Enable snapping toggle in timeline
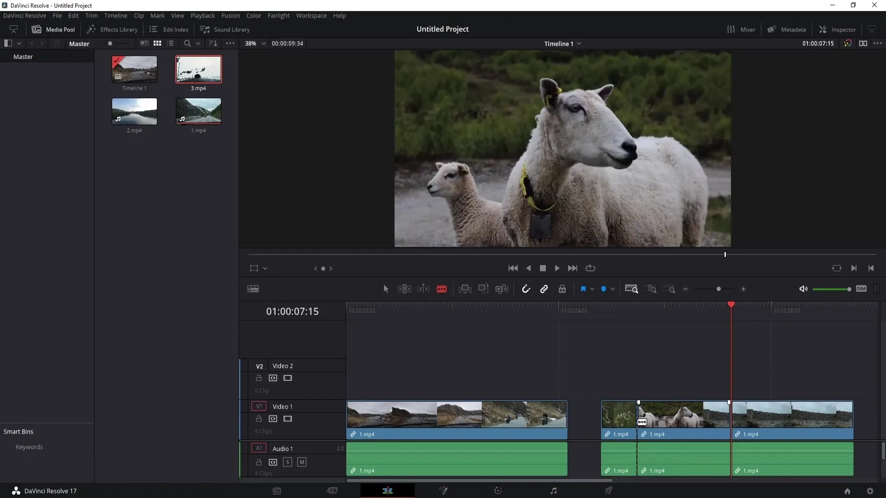This screenshot has width=886, height=498. [x=527, y=289]
